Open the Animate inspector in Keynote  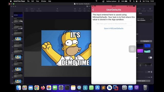click(x=144, y=10)
